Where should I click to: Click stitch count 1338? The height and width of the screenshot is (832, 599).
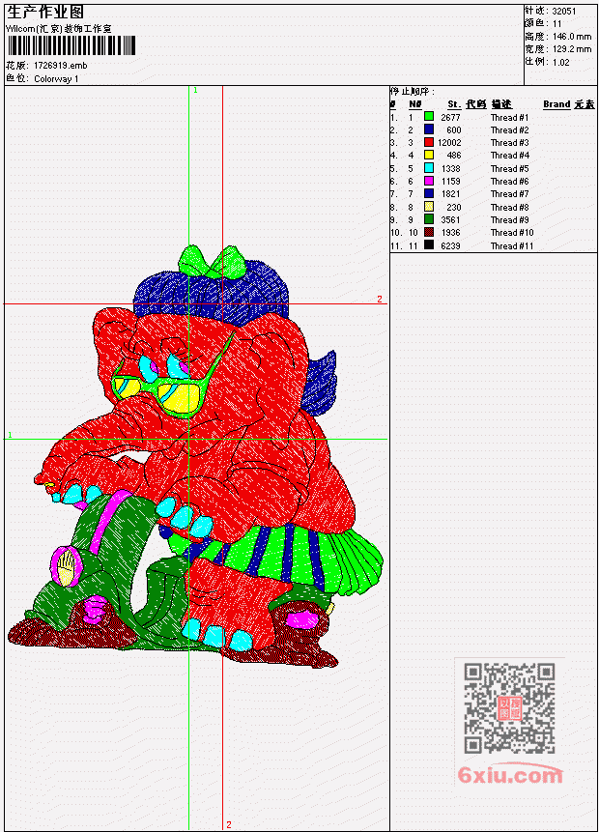coord(450,169)
